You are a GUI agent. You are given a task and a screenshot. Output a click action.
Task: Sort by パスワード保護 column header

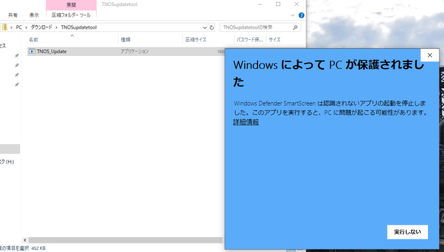point(249,39)
